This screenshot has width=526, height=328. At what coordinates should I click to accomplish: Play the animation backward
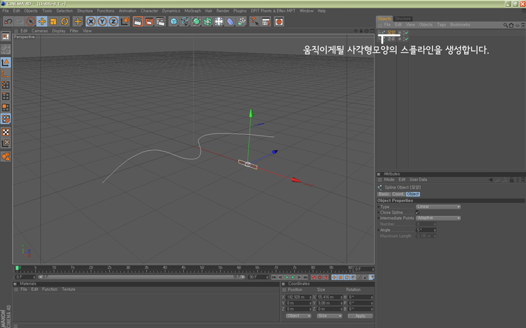pos(287,277)
